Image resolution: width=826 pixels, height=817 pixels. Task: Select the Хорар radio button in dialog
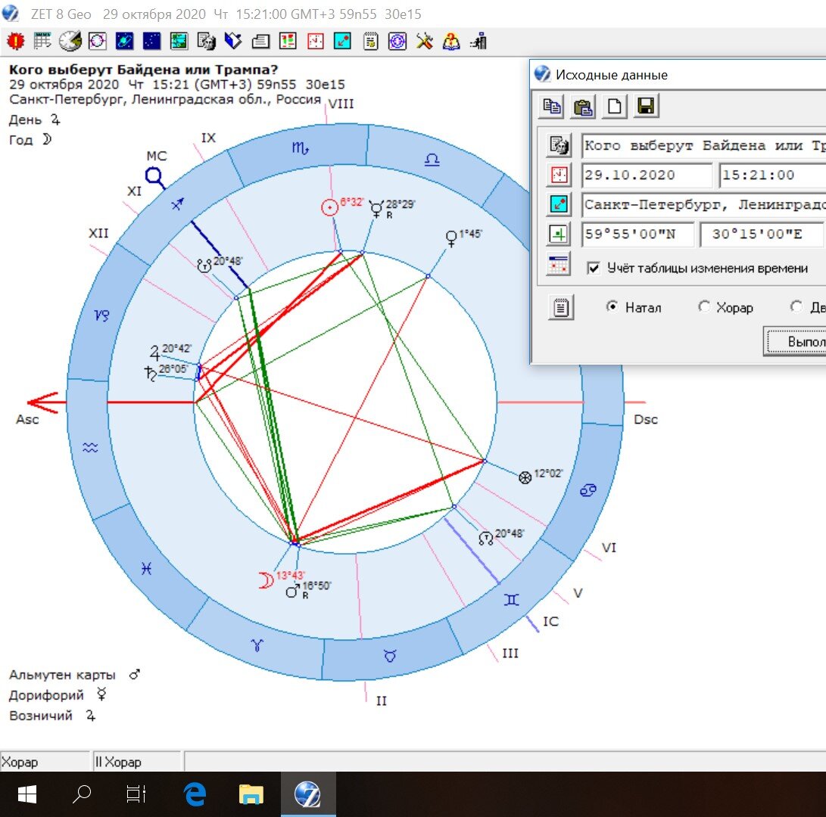[x=704, y=306]
